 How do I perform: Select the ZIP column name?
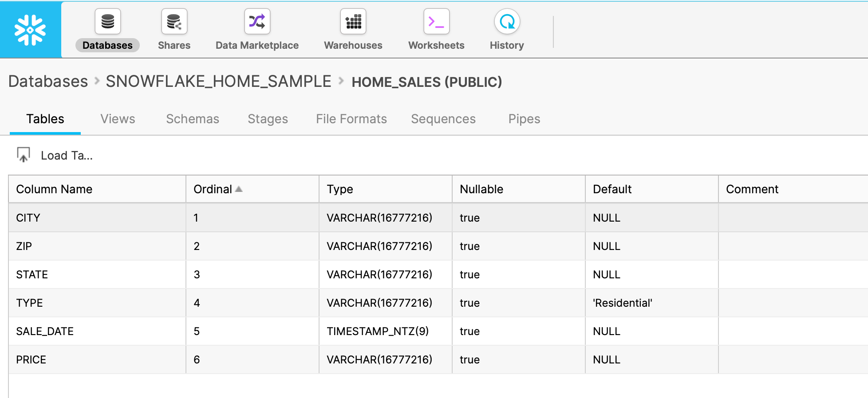(x=24, y=246)
